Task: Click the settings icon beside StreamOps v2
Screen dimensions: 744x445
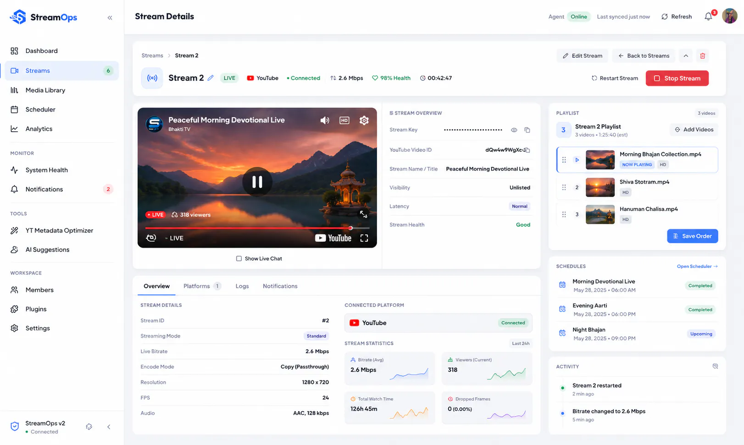Action: [x=89, y=427]
